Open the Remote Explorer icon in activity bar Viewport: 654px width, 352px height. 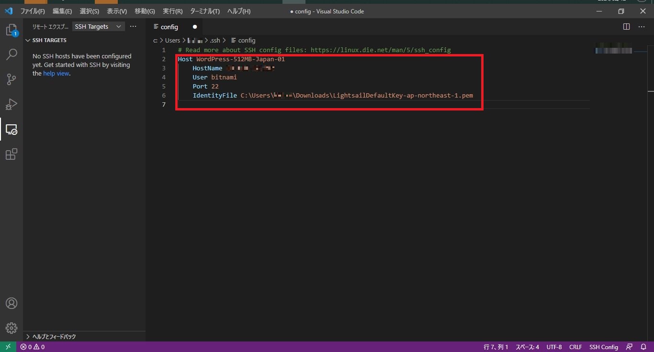[11, 129]
